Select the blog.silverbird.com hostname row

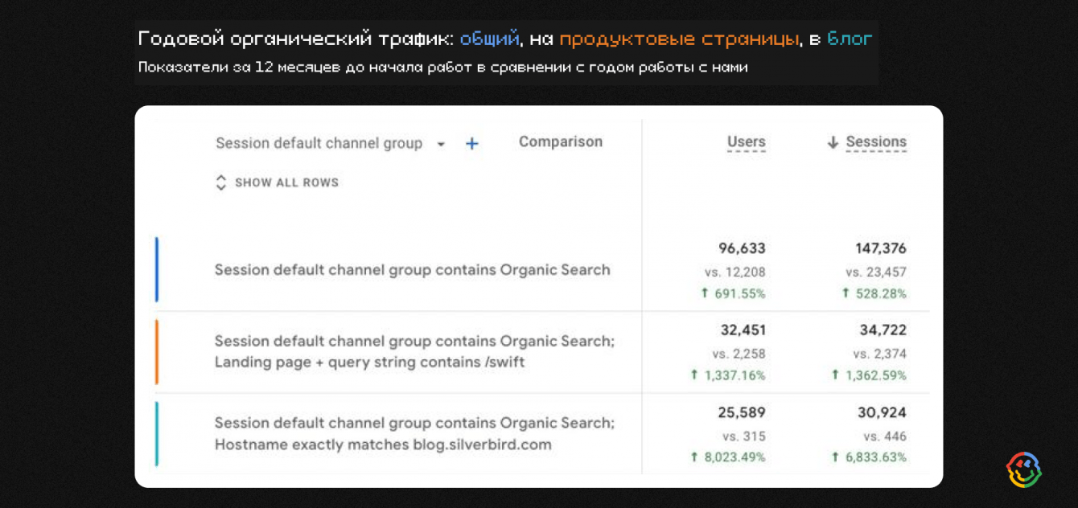414,434
